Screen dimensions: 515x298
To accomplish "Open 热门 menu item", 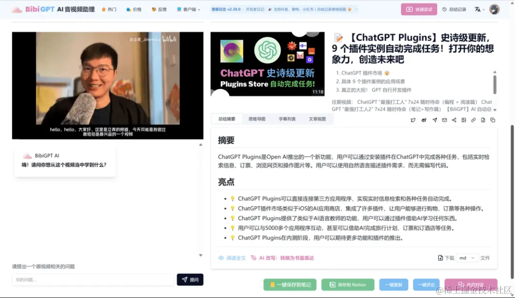I will point(109,10).
